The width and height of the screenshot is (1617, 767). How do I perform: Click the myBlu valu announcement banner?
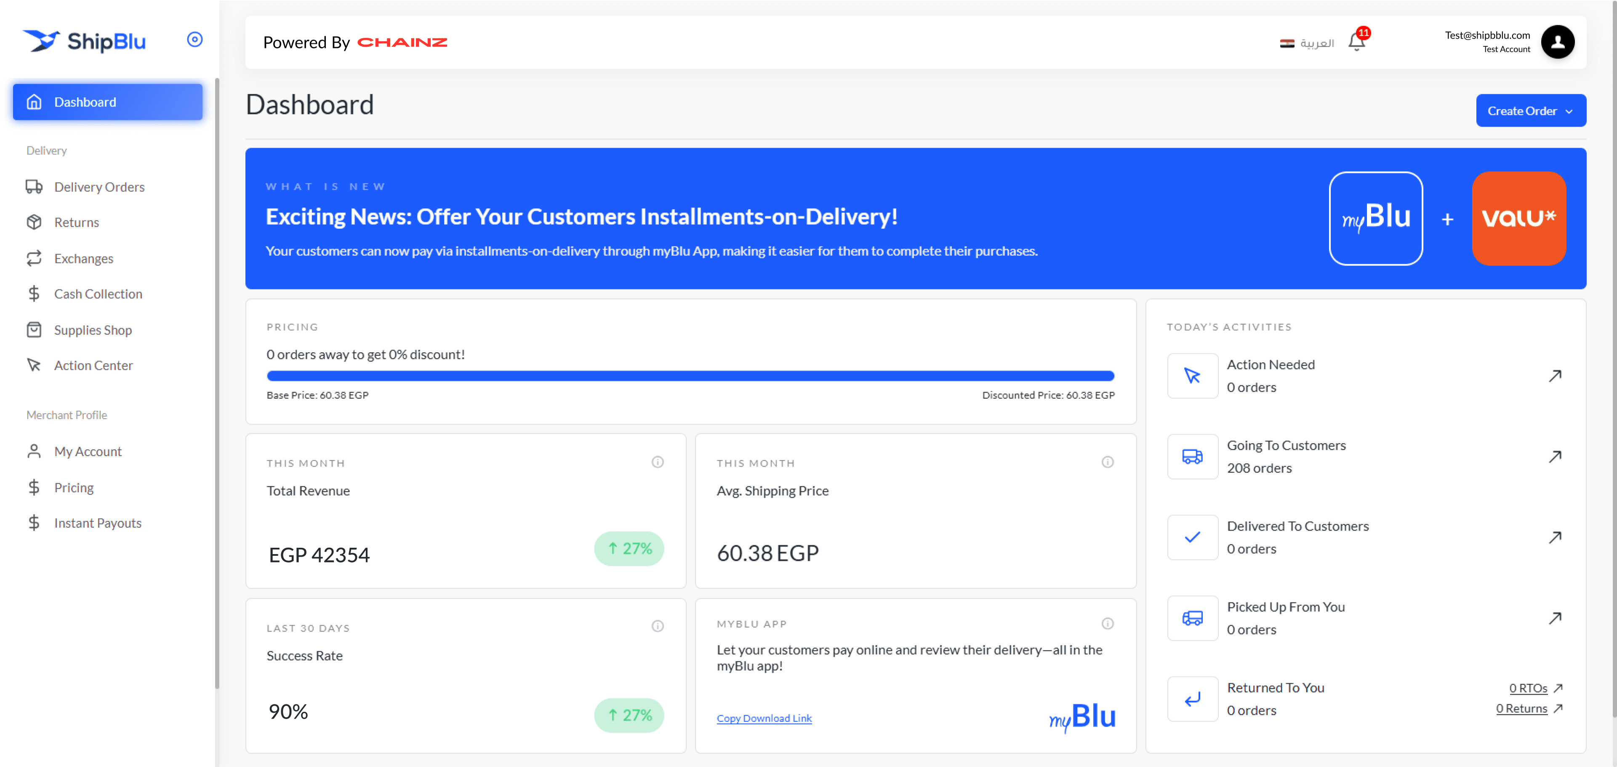[x=915, y=218]
